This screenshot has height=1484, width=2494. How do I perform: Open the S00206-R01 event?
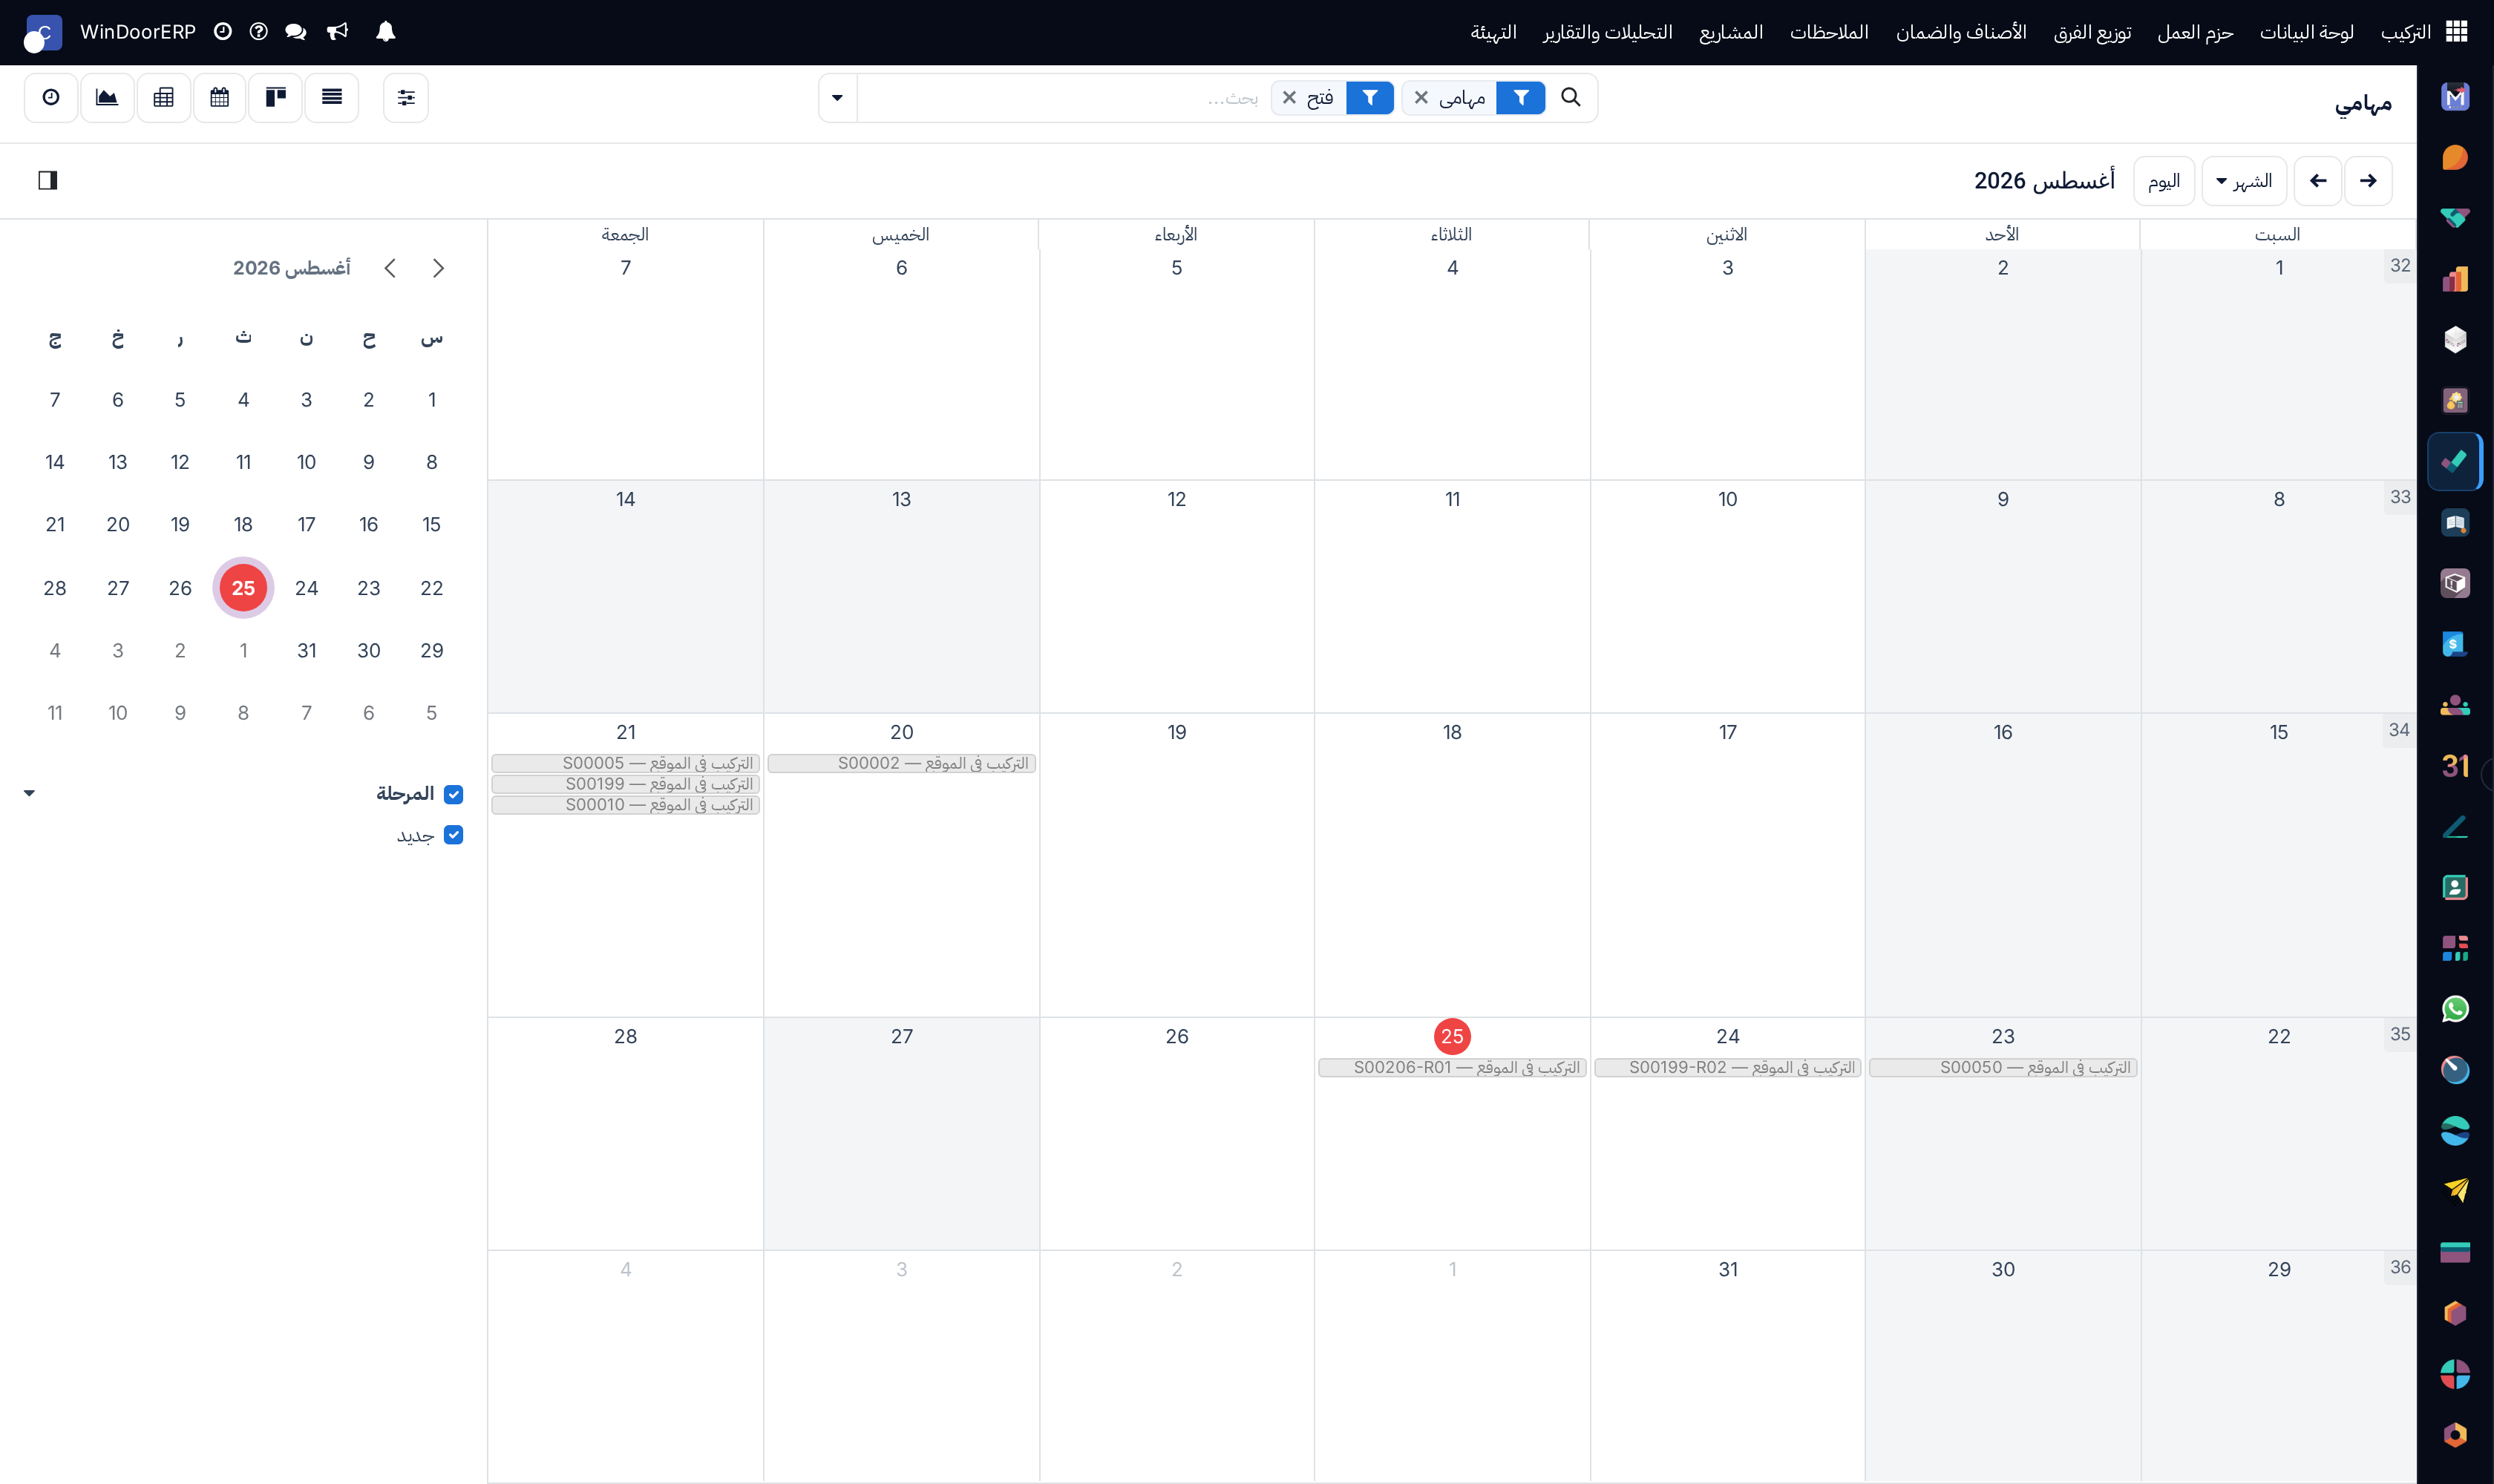pos(1452,1068)
